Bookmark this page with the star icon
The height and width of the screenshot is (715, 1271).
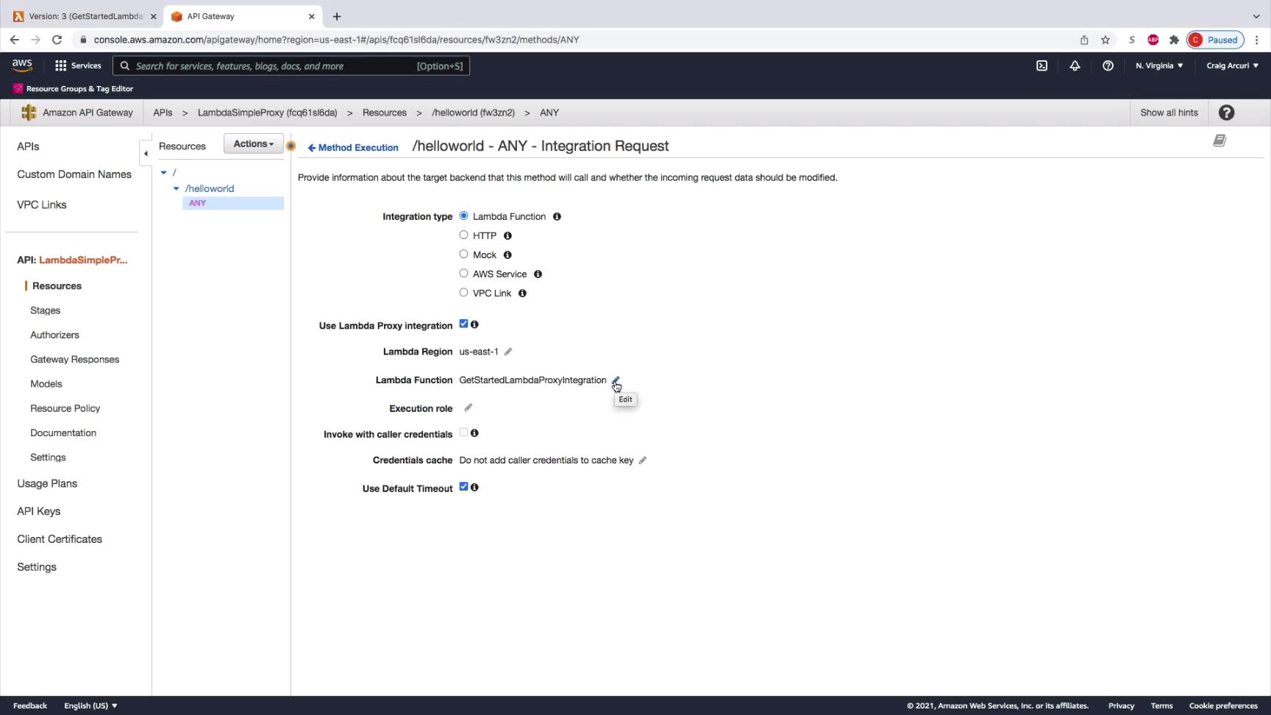pos(1105,40)
